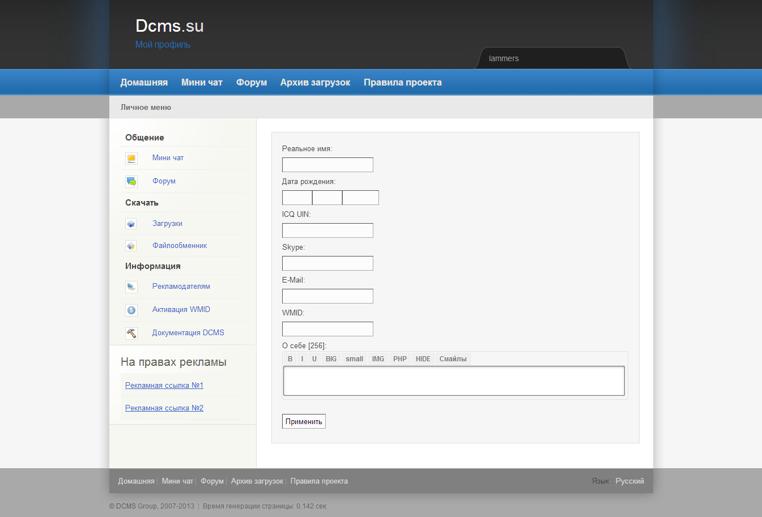The width and height of the screenshot is (762, 517).
Task: Focus the ICQ UIN input field
Action: click(x=327, y=230)
